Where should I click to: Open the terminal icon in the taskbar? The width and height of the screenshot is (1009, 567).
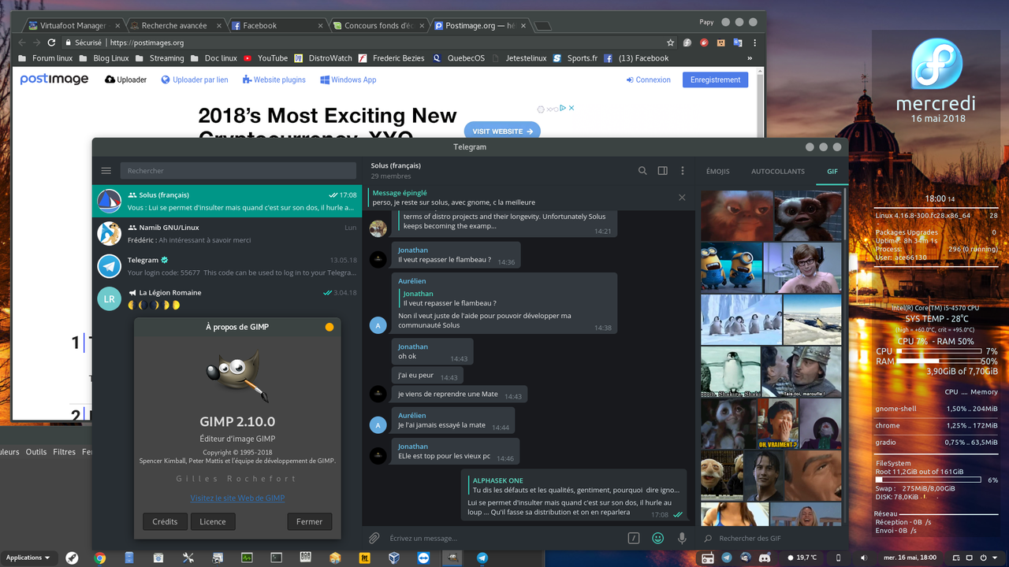(x=276, y=558)
